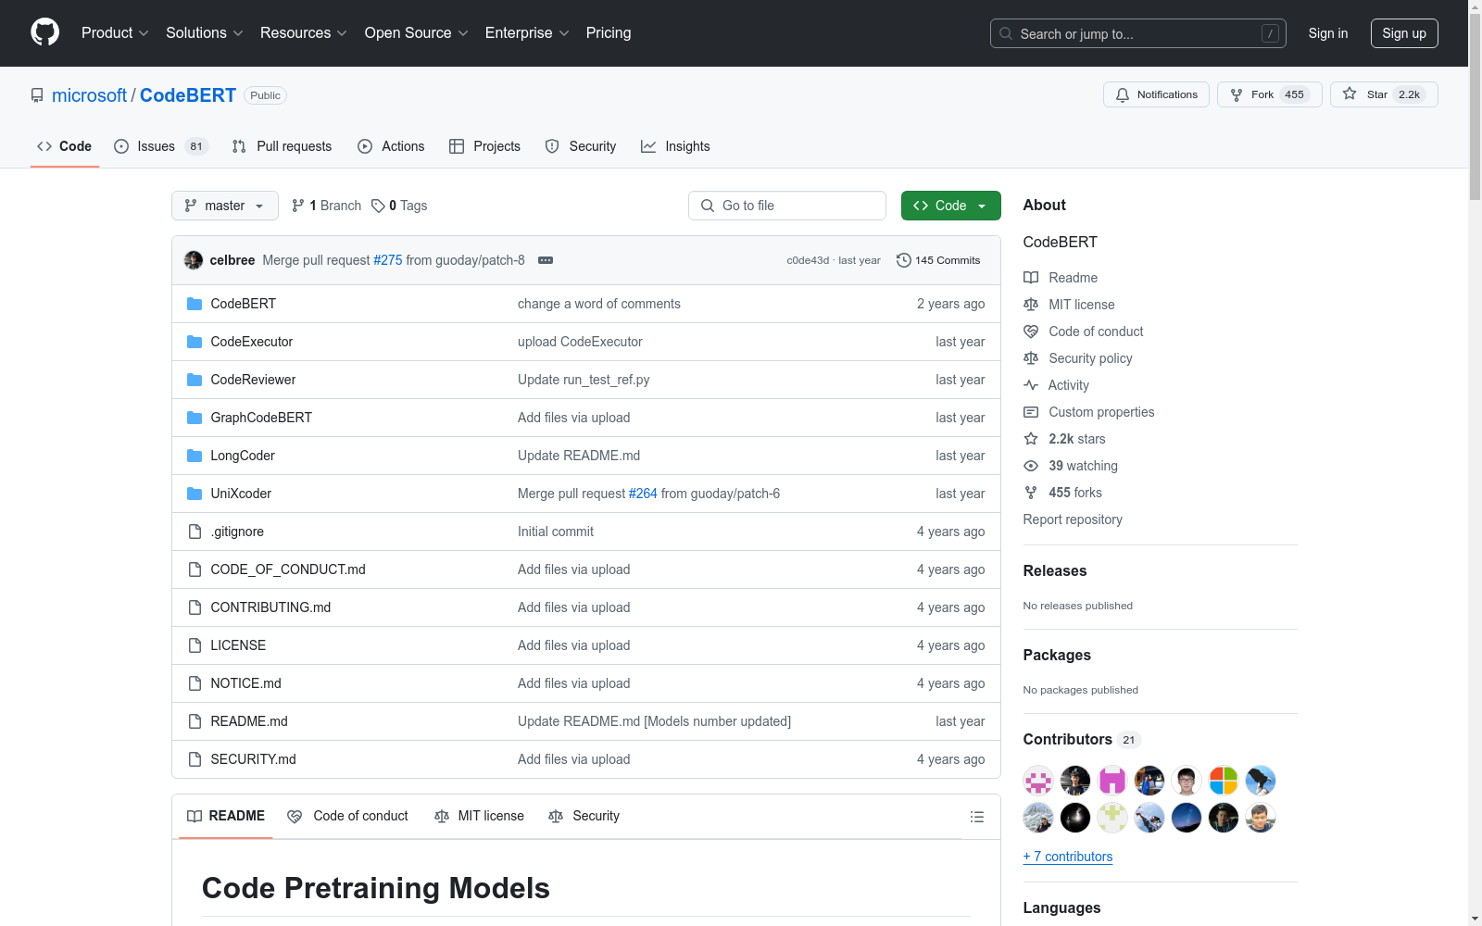Screen dimensions: 1482x926
Task: Expand the Enterprise menu
Action: pos(527,32)
